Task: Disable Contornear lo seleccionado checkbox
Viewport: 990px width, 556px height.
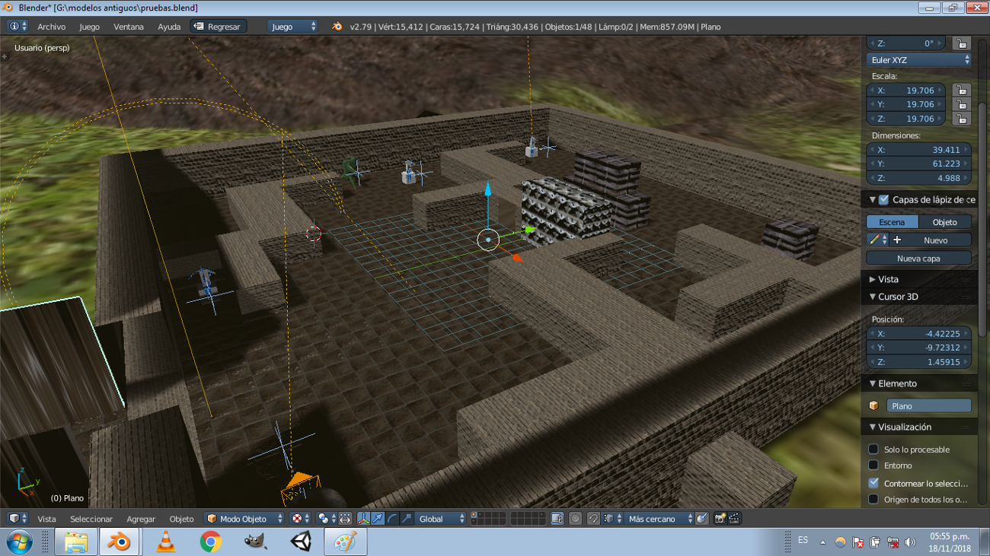Action: click(x=873, y=483)
